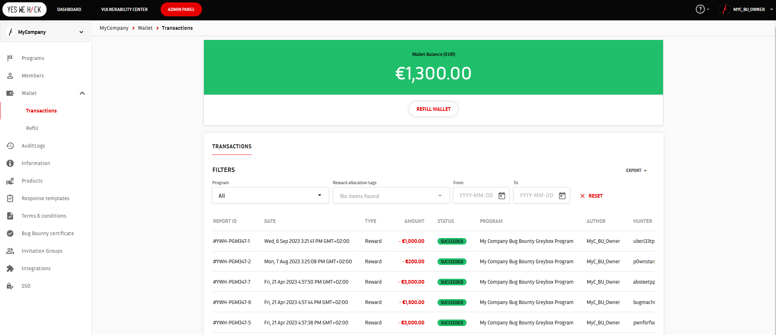The width and height of the screenshot is (776, 335).
Task: Expand the help menu arrow
Action: coord(708,9)
